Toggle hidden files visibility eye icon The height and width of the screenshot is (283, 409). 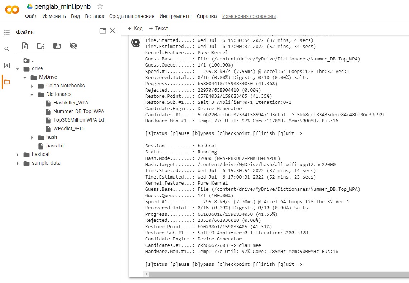[73, 46]
